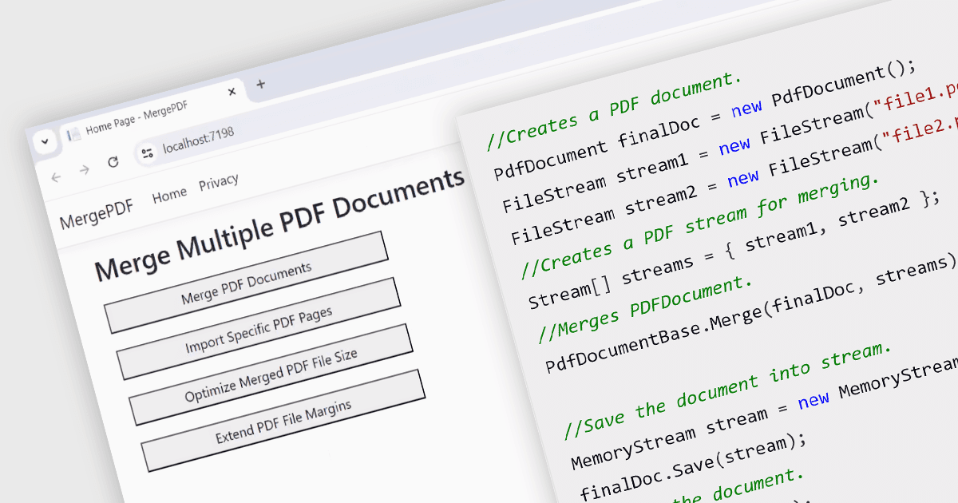Click the page favicon on the tab
Image resolution: width=958 pixels, height=503 pixels.
(x=73, y=134)
